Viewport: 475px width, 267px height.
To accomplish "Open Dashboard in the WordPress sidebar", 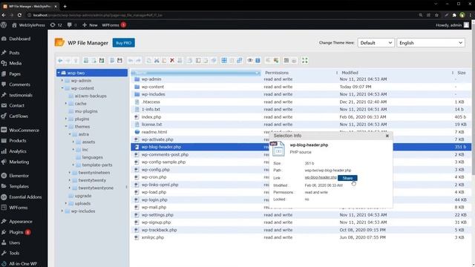I will tap(20, 39).
